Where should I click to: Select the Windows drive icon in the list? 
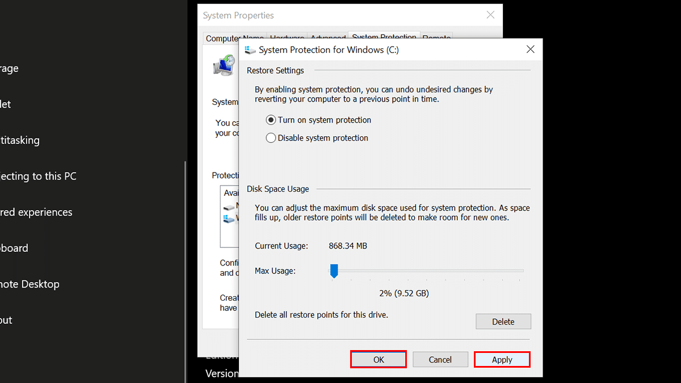click(x=229, y=218)
